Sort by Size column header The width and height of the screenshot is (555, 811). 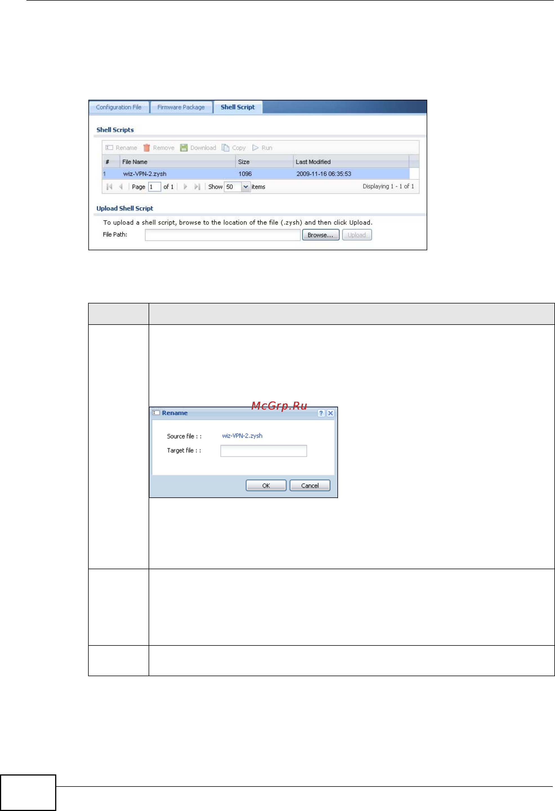(264, 162)
